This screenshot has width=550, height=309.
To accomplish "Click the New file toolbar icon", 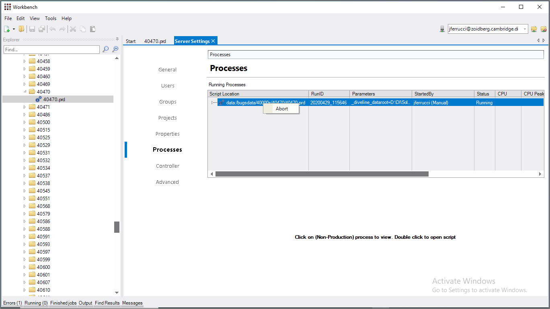I will coord(7,29).
